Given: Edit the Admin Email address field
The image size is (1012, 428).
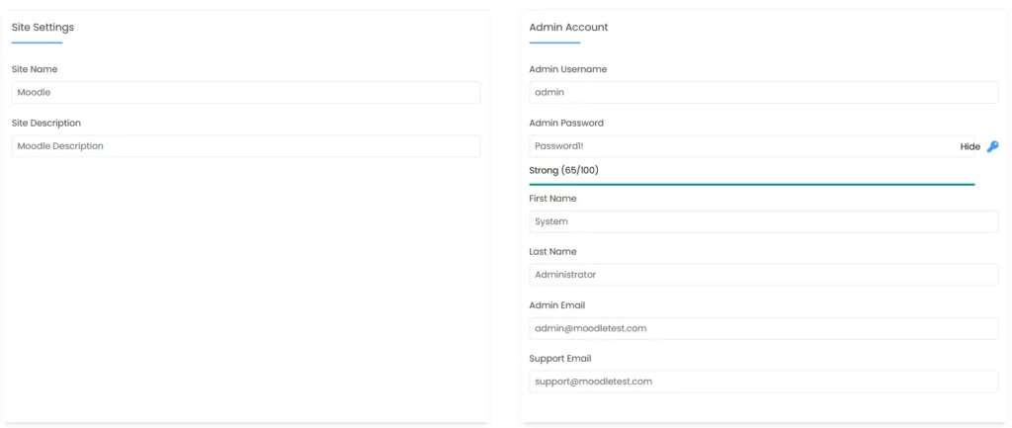Looking at the screenshot, I should (x=764, y=328).
